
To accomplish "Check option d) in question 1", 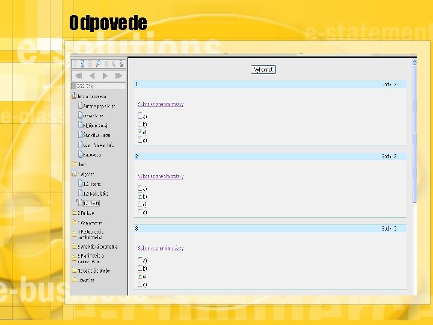I will 140,140.
